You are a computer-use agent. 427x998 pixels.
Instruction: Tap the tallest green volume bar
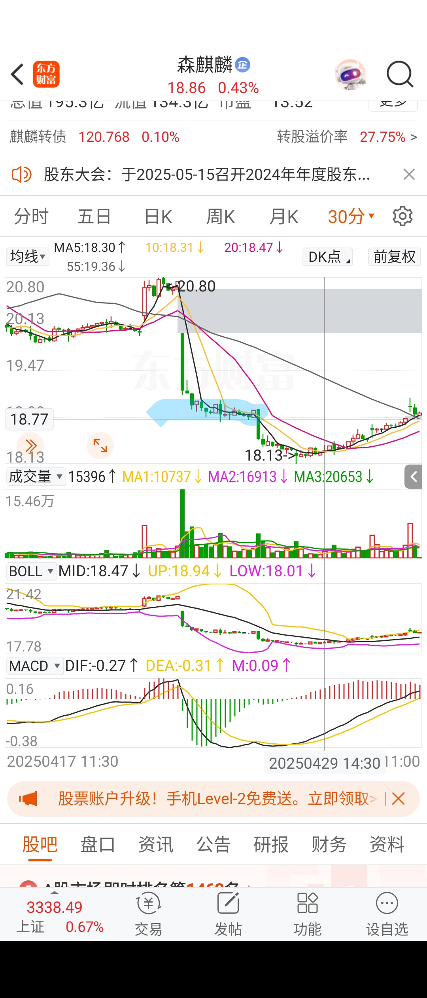183,524
